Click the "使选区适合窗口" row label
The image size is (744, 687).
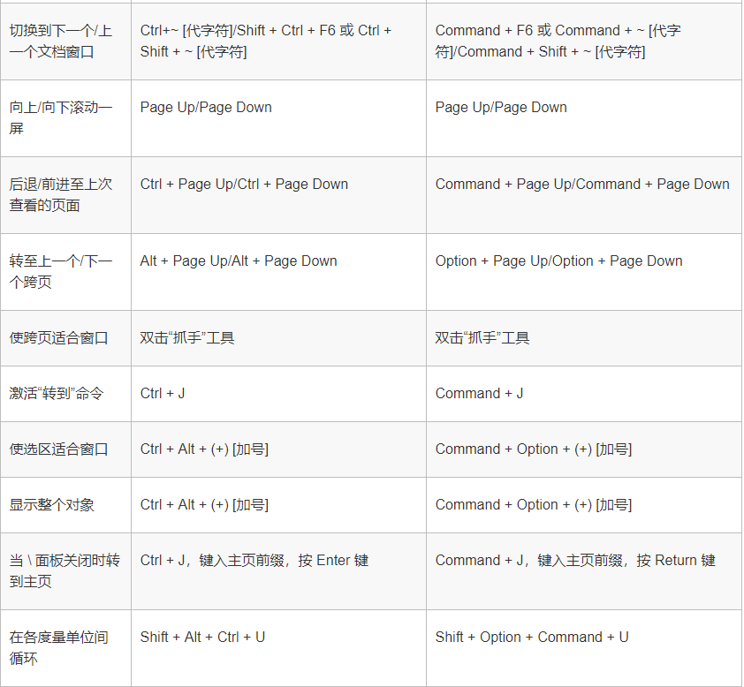[58, 449]
